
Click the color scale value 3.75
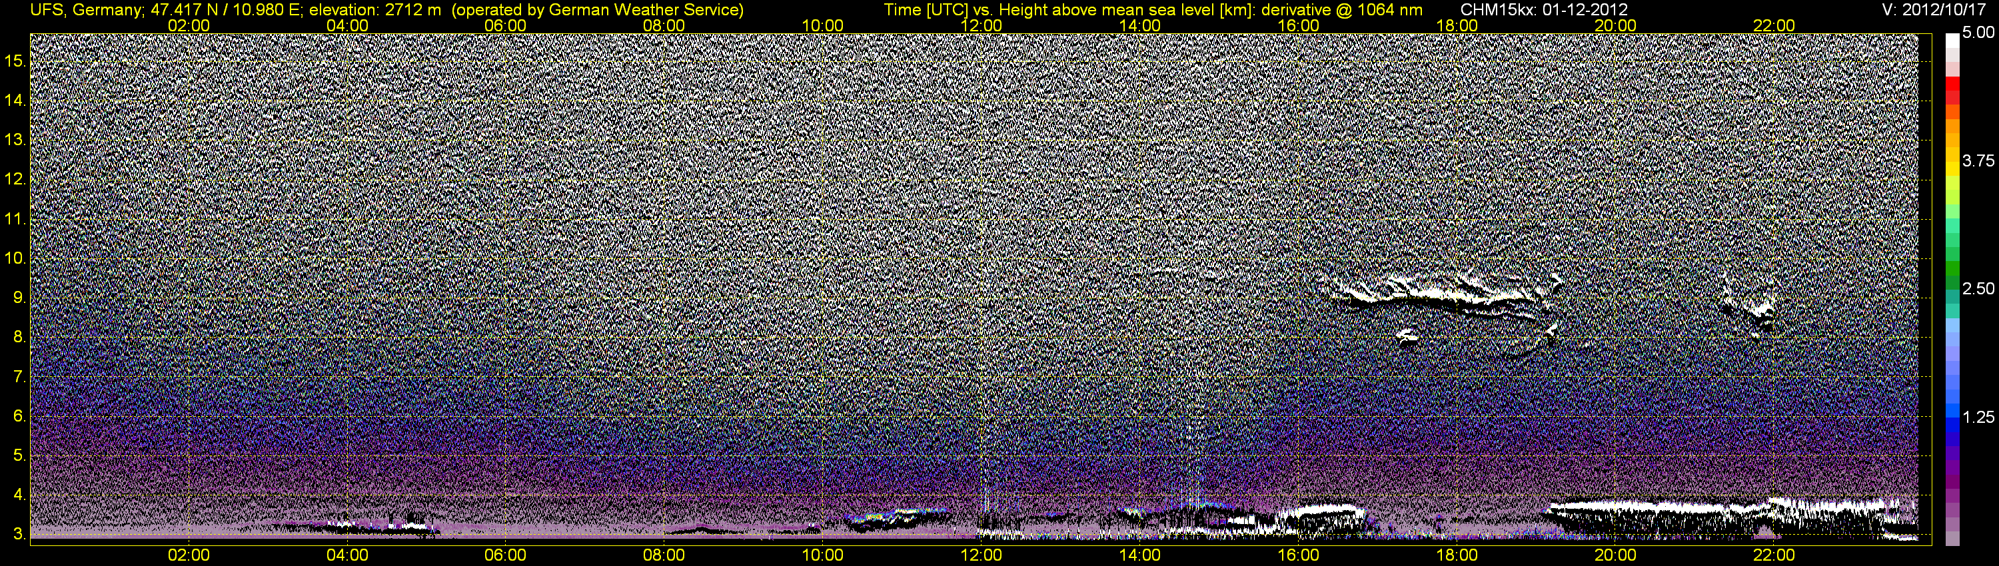[x=1978, y=160]
